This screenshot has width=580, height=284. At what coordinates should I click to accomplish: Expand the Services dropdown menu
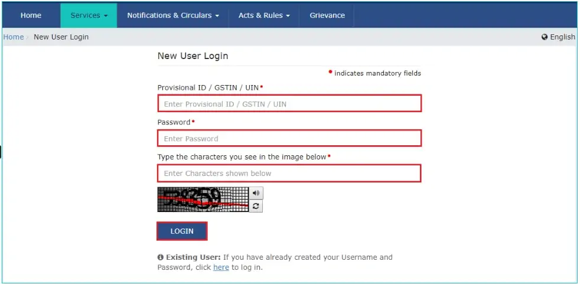[89, 15]
